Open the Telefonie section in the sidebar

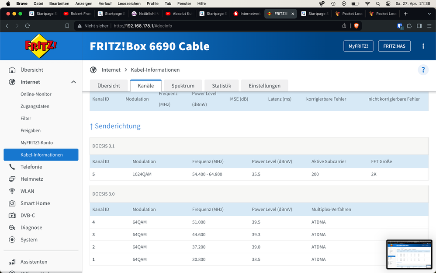(31, 167)
